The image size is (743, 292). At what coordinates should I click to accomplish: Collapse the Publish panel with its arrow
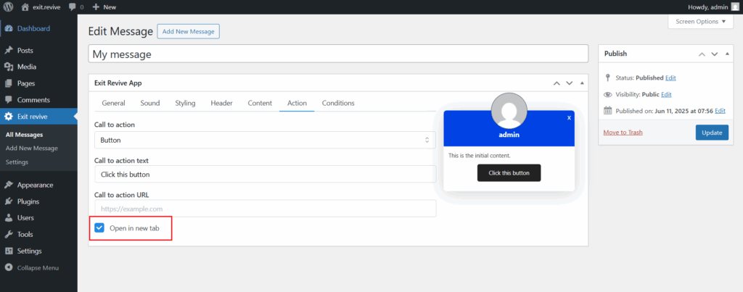coord(728,54)
